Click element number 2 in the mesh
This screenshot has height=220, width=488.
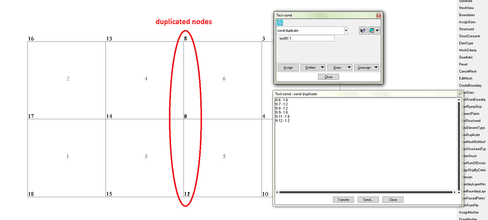[68, 79]
